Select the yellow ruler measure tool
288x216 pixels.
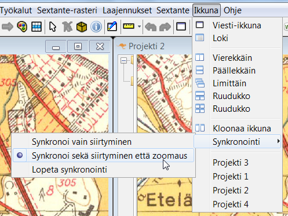[x=129, y=26]
